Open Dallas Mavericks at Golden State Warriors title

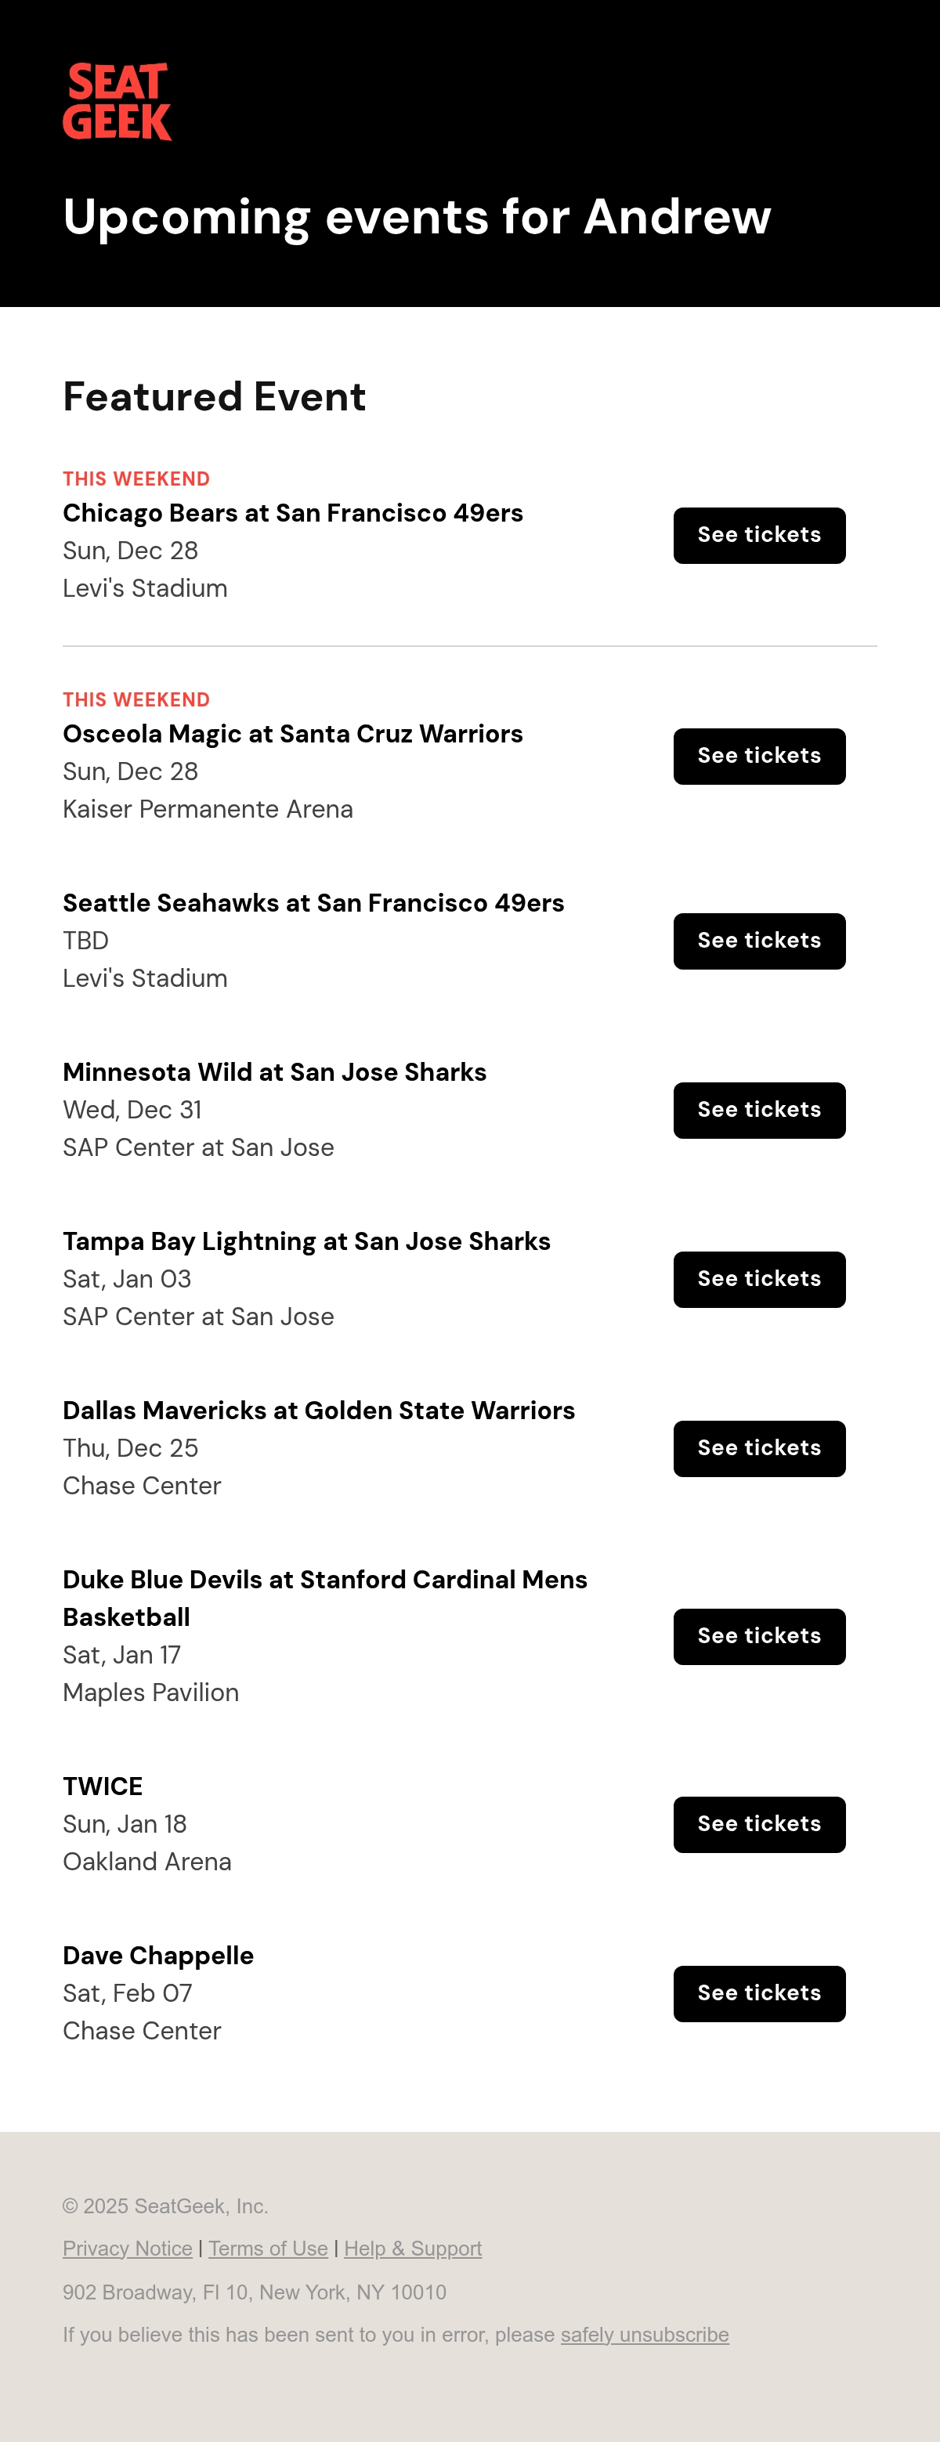(x=319, y=1411)
